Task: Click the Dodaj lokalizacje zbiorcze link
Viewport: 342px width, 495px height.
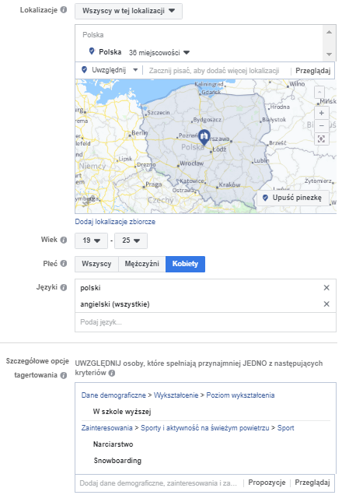Action: point(115,222)
